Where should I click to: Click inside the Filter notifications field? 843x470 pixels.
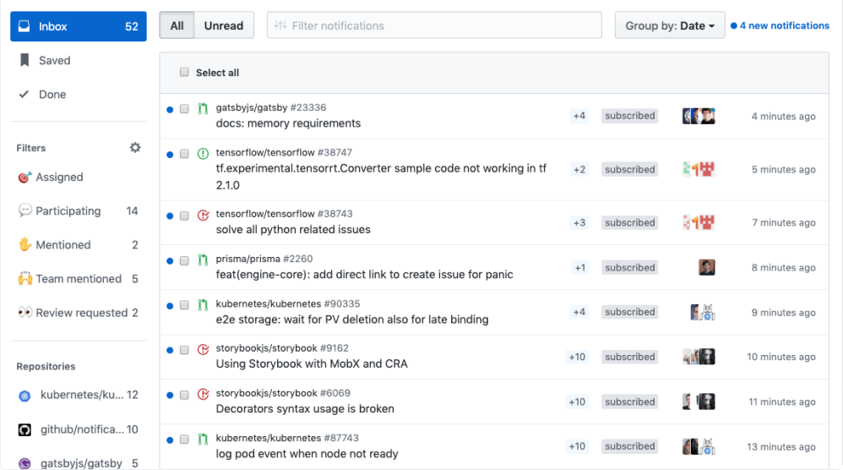(x=434, y=26)
